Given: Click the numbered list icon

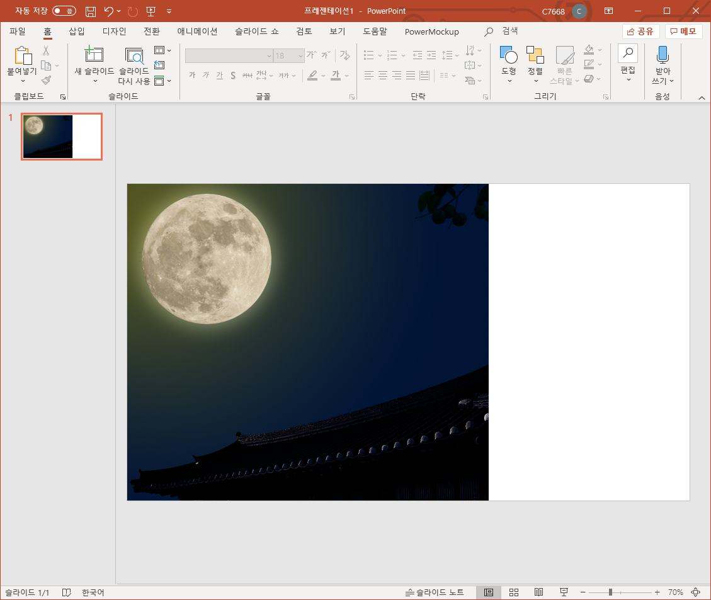Looking at the screenshot, I should (x=392, y=55).
